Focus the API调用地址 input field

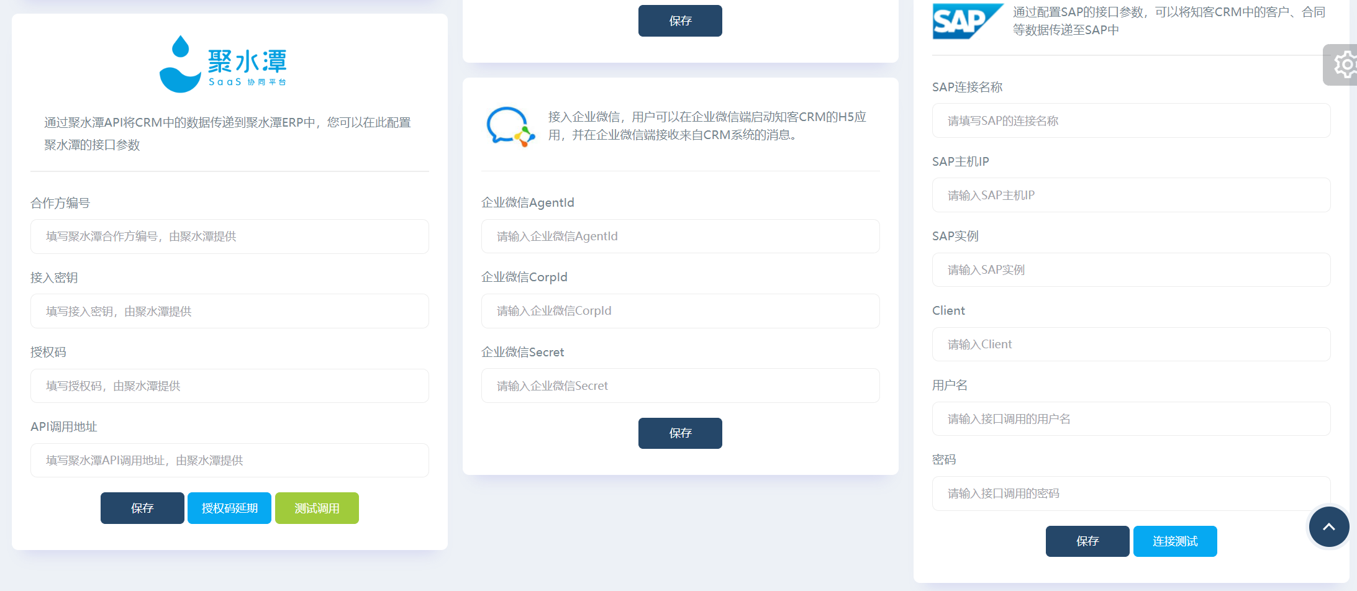[229, 460]
